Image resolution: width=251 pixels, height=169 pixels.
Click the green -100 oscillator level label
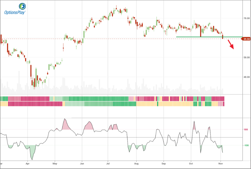246,146
